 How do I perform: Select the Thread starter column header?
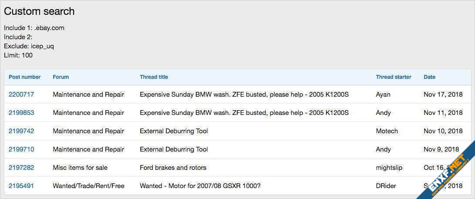point(393,77)
